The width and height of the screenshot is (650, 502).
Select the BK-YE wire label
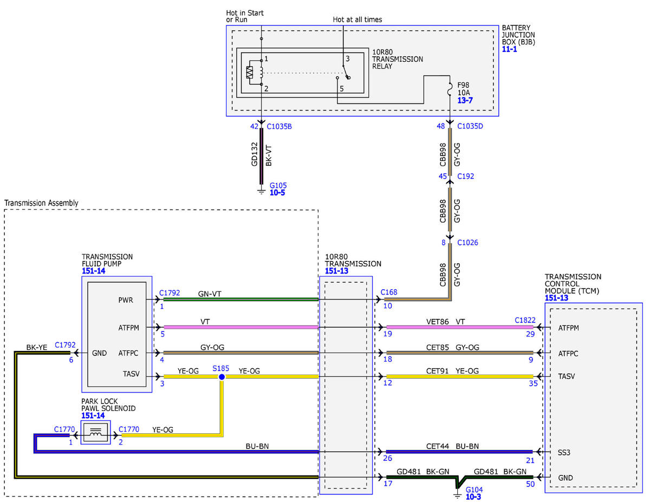38,347
